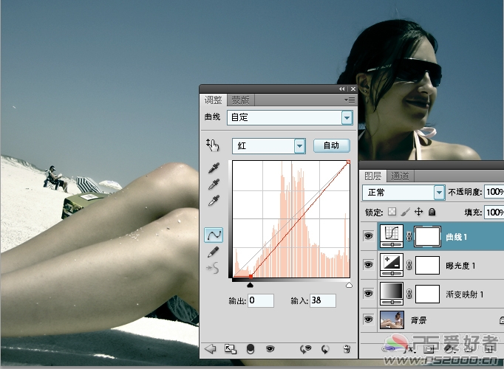
Task: Click the trash icon in adjustments panel
Action: pyautogui.click(x=347, y=349)
